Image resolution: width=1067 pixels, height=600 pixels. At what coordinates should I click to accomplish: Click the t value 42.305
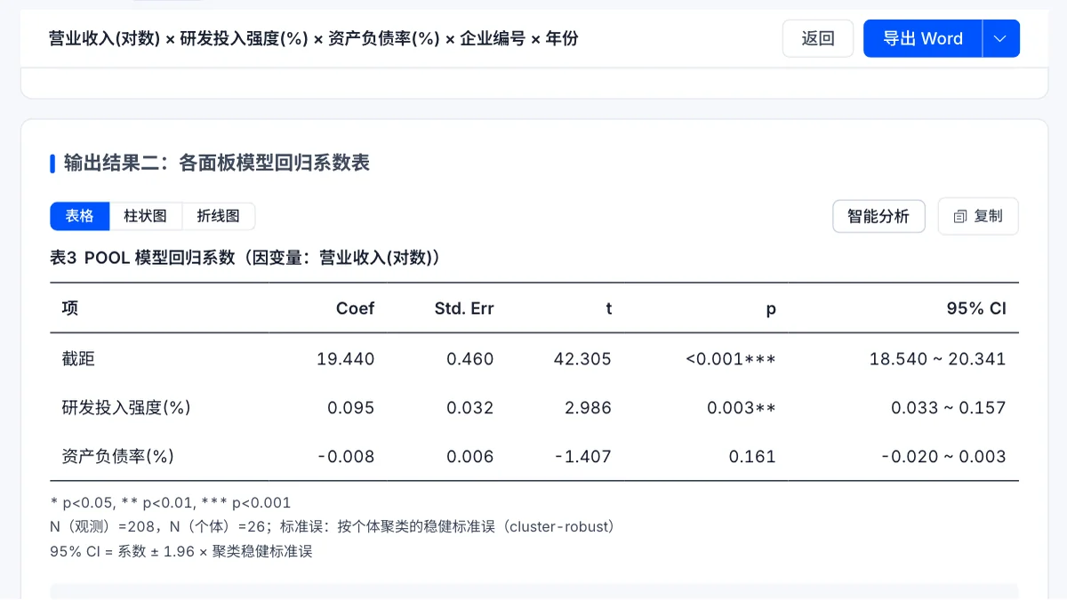pyautogui.click(x=582, y=359)
